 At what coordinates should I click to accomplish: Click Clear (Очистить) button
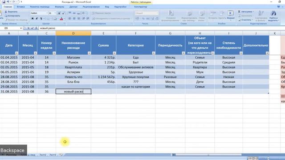click(x=245, y=20)
